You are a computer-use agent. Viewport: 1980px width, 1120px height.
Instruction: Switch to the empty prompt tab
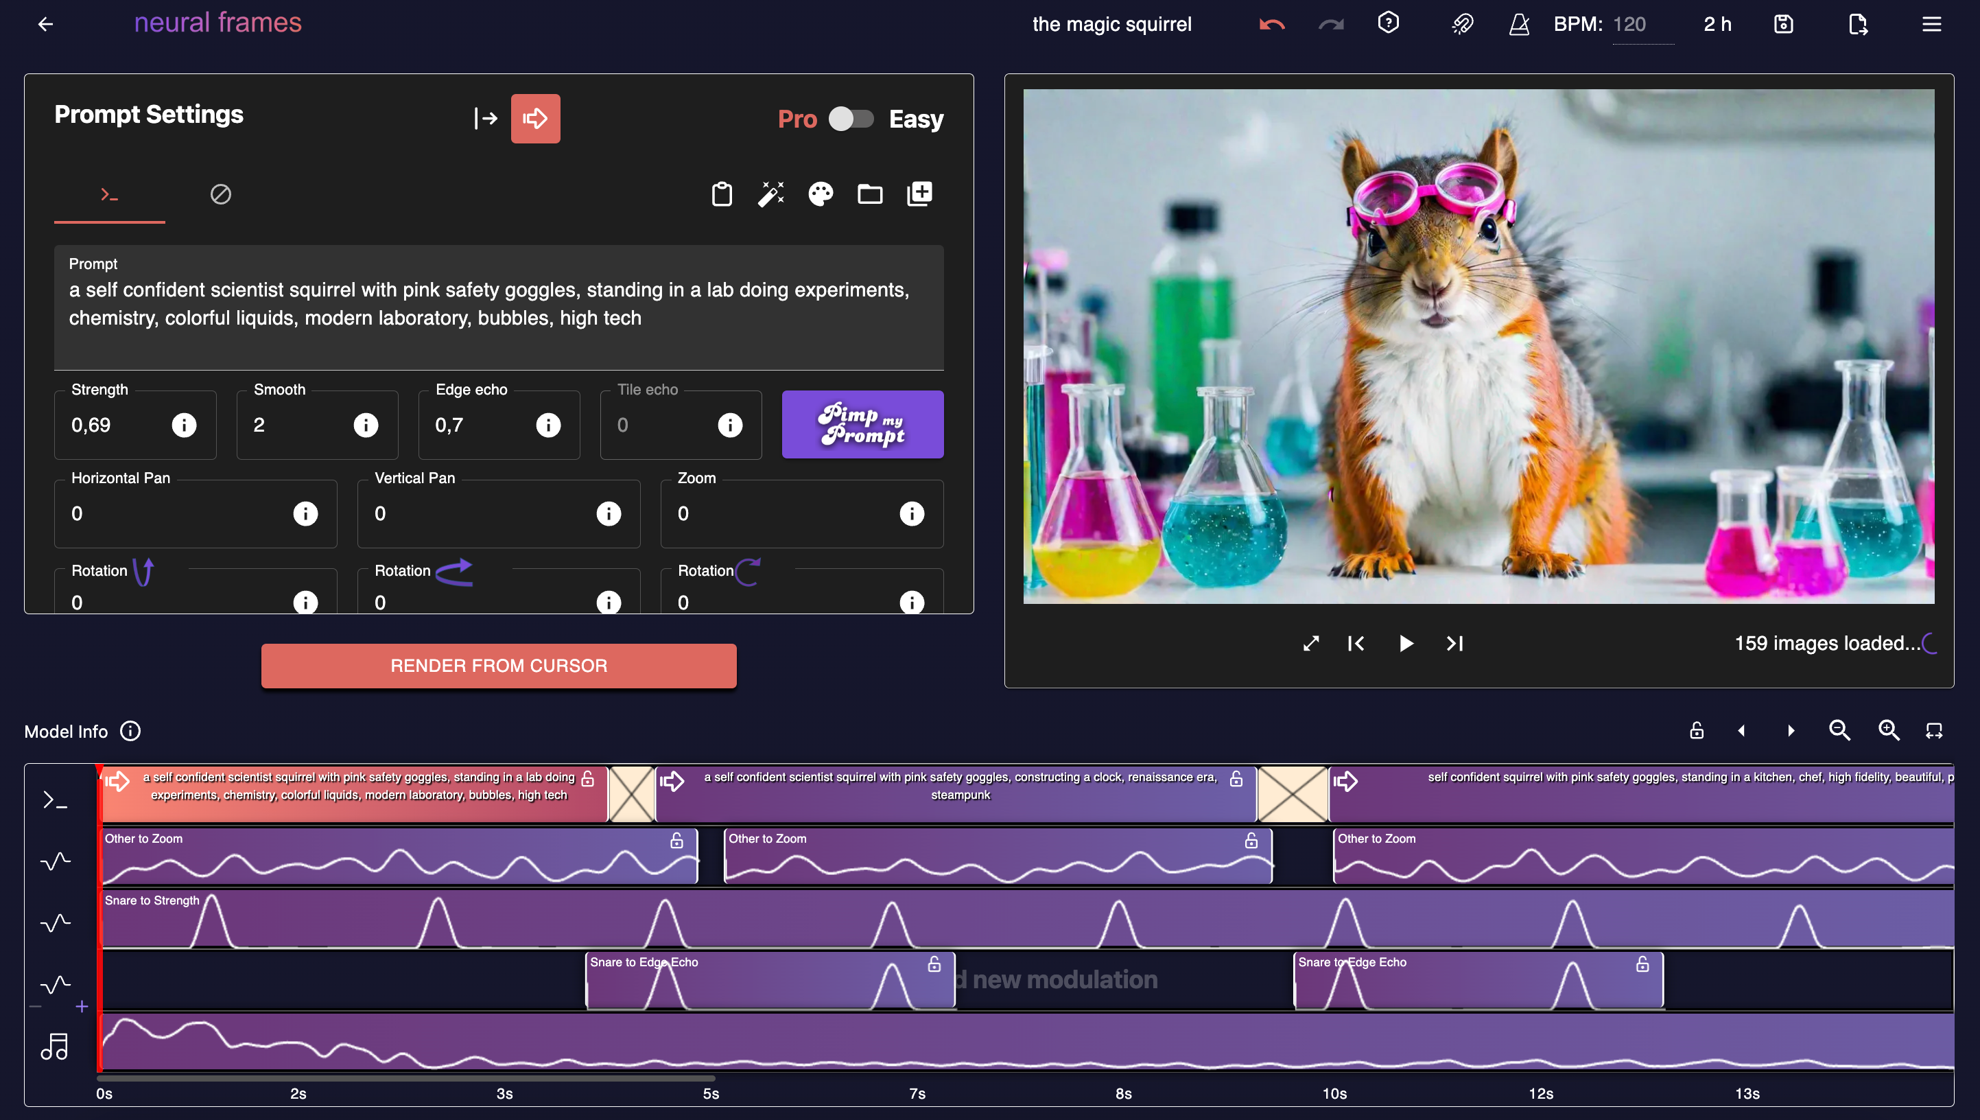[222, 195]
